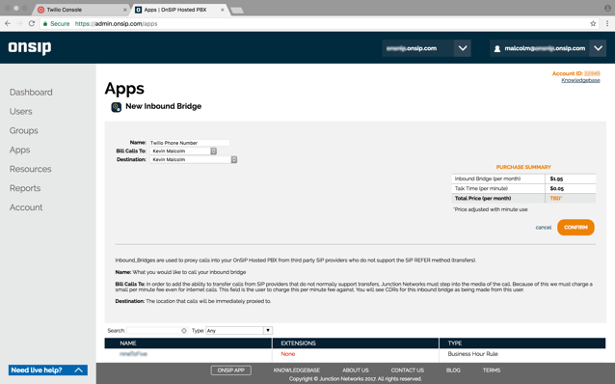
Task: Go back with browser back arrow
Action: (8, 23)
